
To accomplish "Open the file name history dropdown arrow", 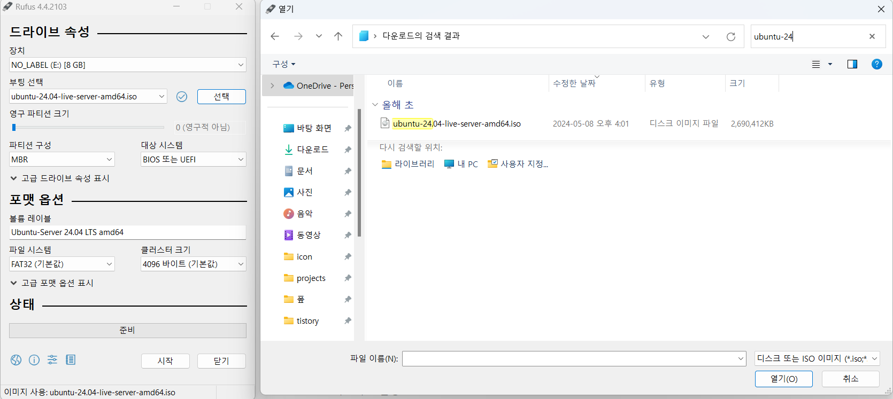I will coord(741,358).
